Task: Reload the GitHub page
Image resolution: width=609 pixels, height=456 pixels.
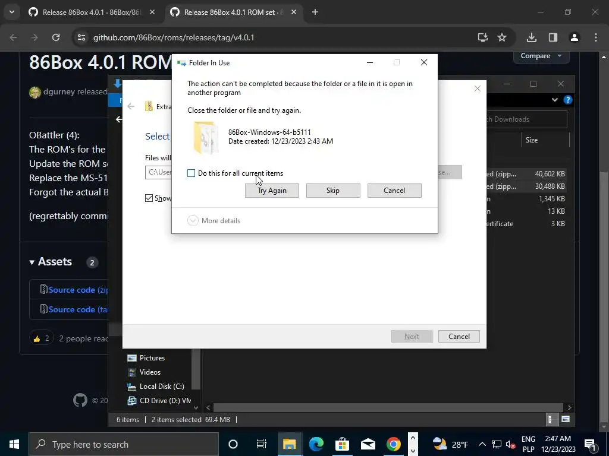Action: (x=56, y=37)
